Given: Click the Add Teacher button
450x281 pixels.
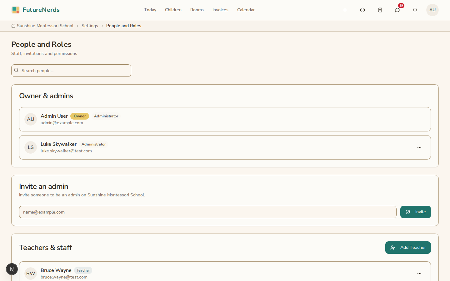Looking at the screenshot, I should tap(408, 248).
